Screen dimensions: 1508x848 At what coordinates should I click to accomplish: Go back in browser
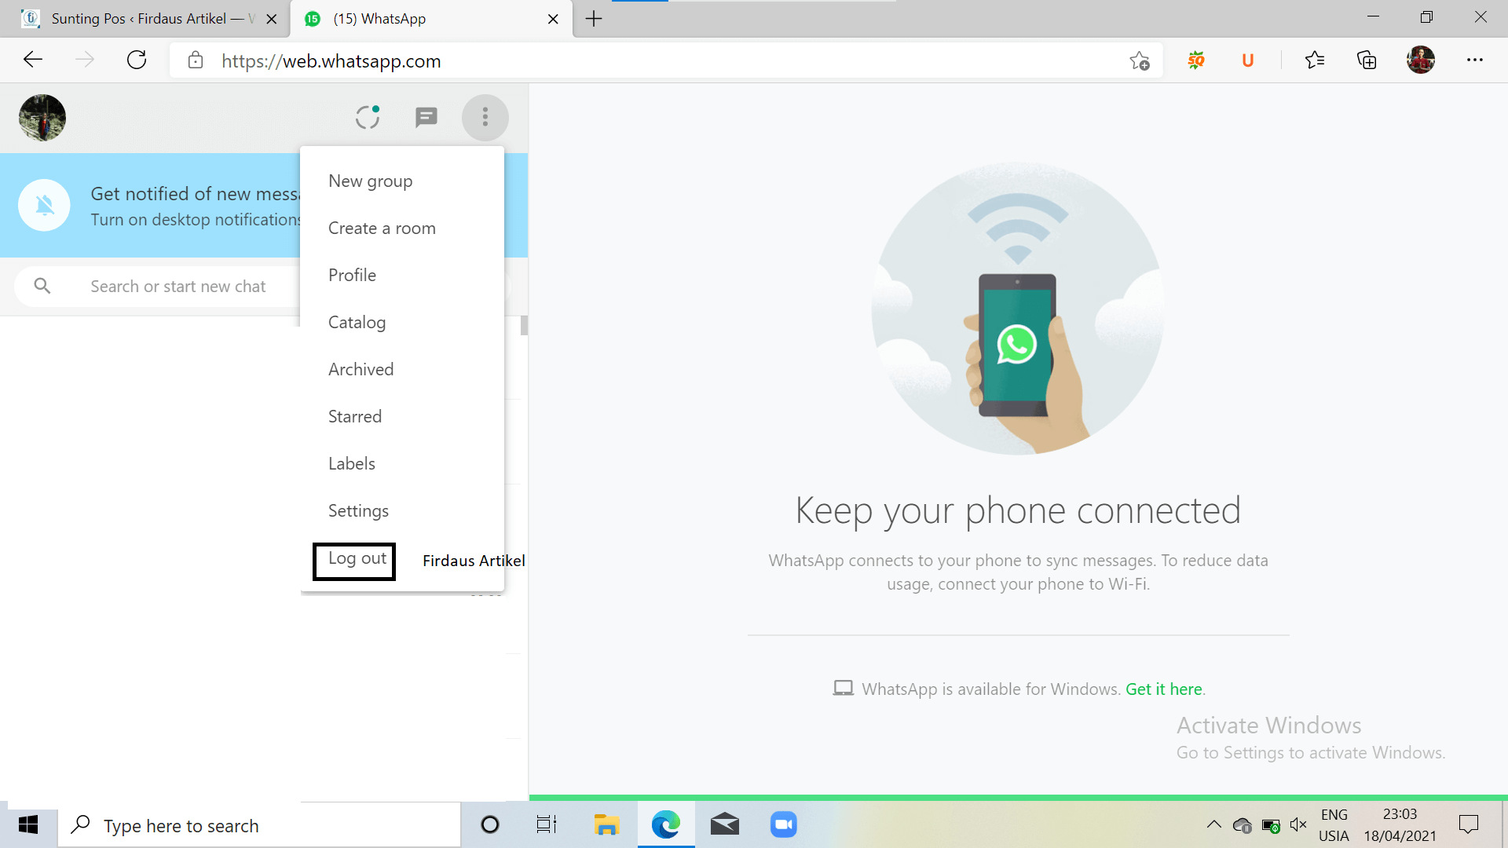point(33,60)
